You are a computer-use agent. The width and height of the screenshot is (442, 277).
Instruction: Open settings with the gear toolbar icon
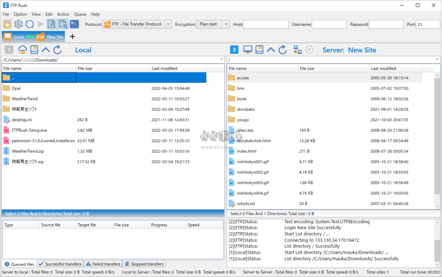pyautogui.click(x=18, y=24)
